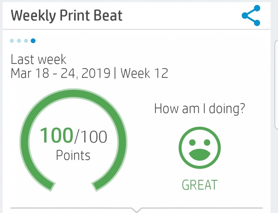The image size is (278, 213).
Task: Tap the Week 12 text
Action: (x=144, y=73)
